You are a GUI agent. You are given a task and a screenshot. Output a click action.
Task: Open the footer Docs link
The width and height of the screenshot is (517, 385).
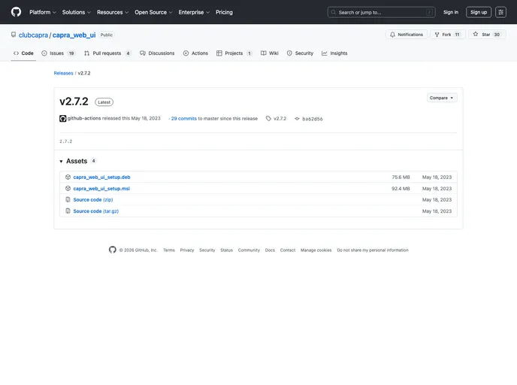(270, 250)
